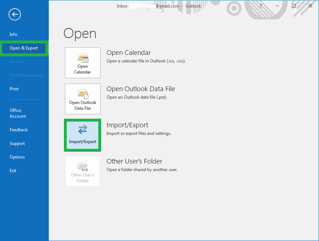Click the grayed Save As item
The height and width of the screenshot is (241, 319).
coord(17,62)
